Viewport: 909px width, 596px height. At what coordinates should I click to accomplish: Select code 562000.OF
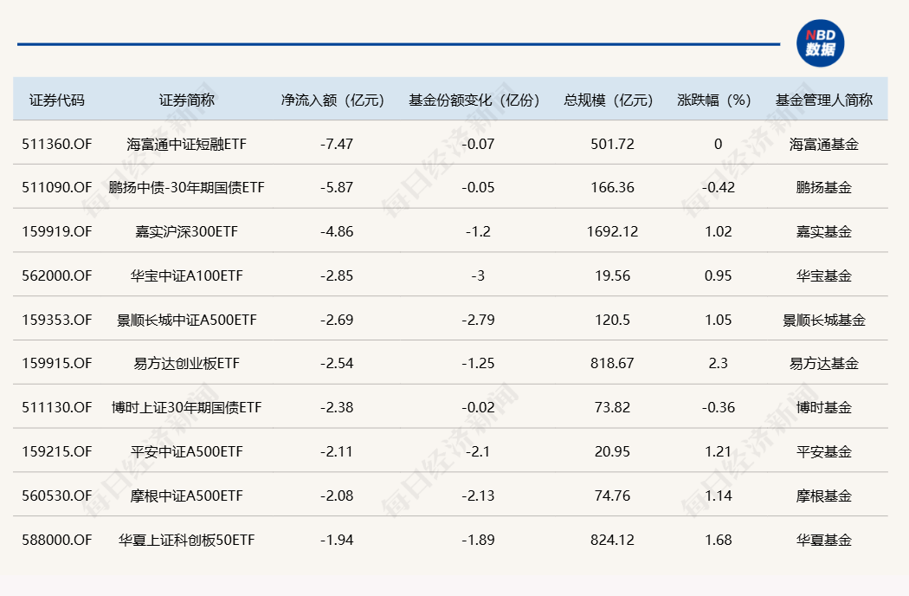[x=57, y=275]
